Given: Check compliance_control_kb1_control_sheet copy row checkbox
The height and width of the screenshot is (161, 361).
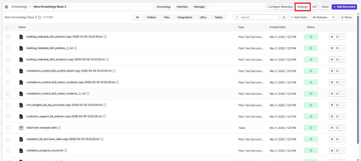Looking at the screenshot, I should tap(9, 71).
